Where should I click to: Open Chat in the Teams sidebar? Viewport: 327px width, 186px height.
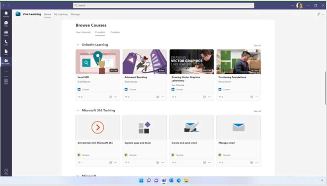6,23
